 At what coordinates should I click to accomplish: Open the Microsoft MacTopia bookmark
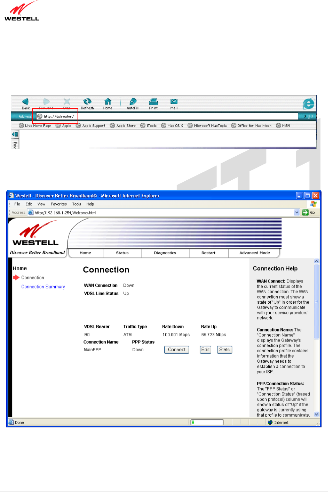[207, 126]
